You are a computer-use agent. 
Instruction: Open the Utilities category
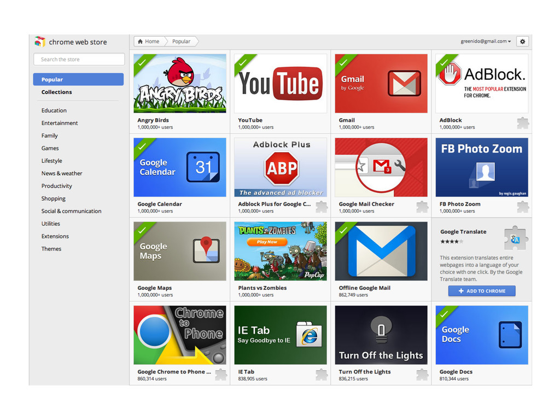click(51, 224)
